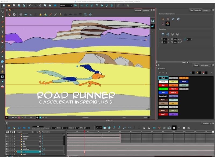Click the Cut scissors icon
The height and width of the screenshot is (157, 215).
click(40, 5)
